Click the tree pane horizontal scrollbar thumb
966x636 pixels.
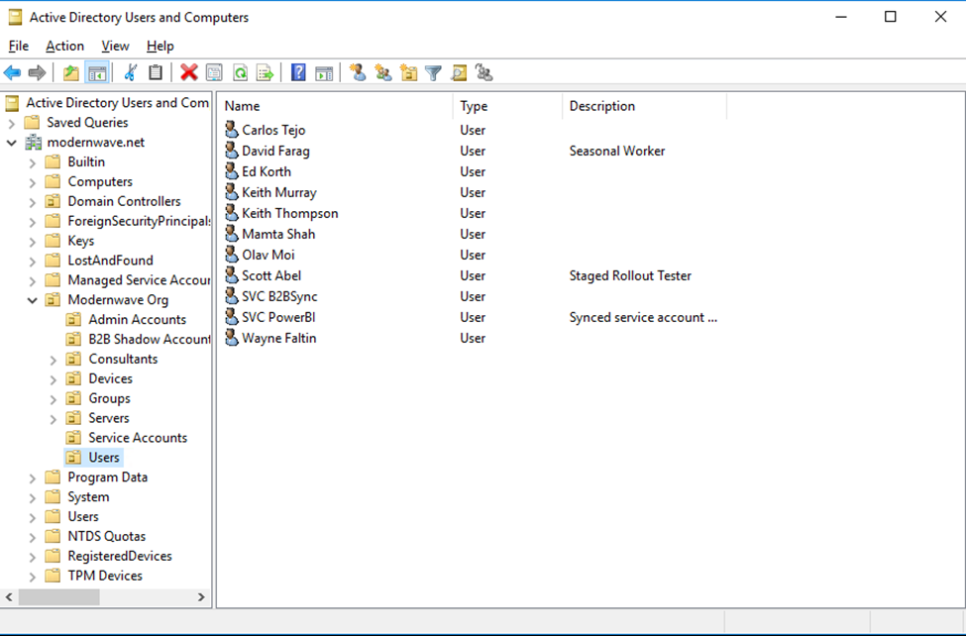coord(59,596)
